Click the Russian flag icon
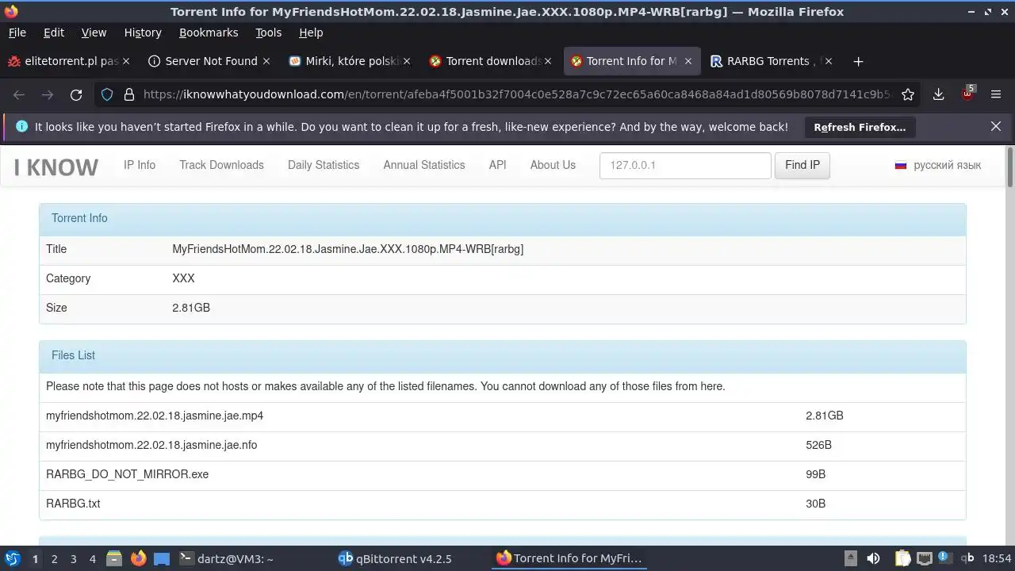The height and width of the screenshot is (571, 1015). pyautogui.click(x=901, y=165)
